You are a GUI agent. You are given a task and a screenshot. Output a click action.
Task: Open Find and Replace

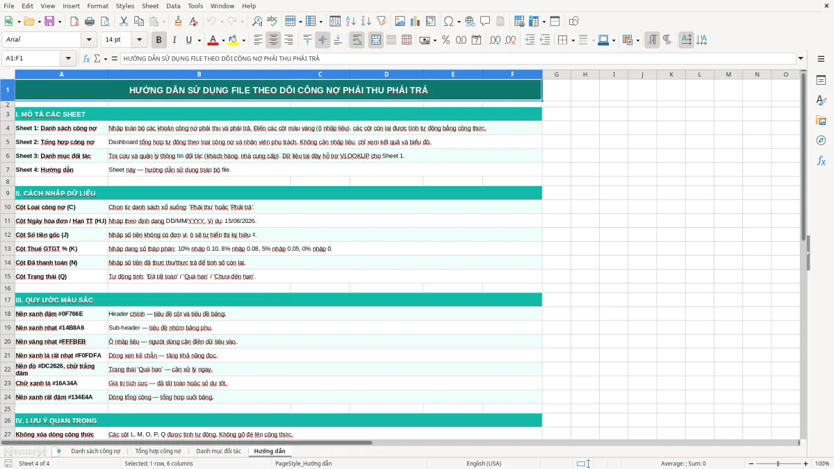pyautogui.click(x=257, y=22)
